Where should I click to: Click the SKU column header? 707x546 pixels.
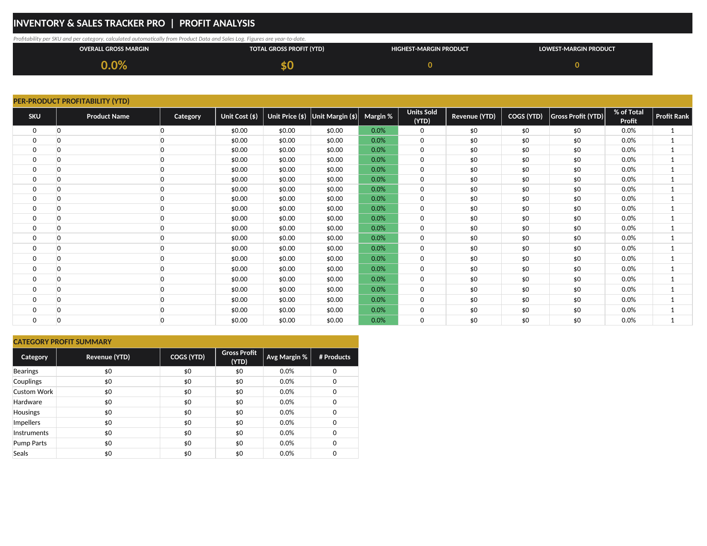[x=35, y=116]
